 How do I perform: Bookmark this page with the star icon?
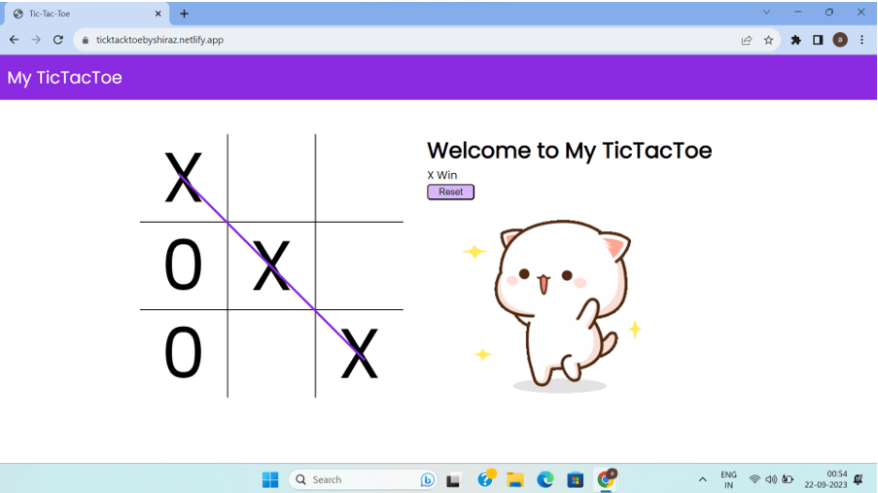(768, 40)
